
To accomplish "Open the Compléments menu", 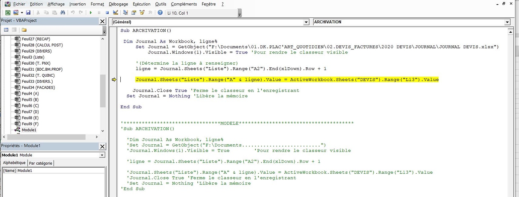I will [x=184, y=4].
